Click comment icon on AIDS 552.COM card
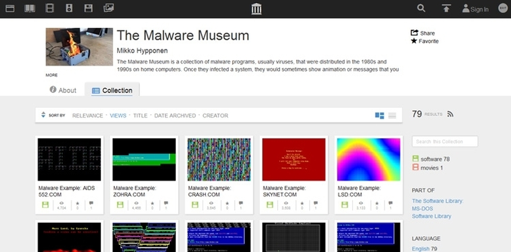Screen dimensions: 511x252 (x=91, y=203)
